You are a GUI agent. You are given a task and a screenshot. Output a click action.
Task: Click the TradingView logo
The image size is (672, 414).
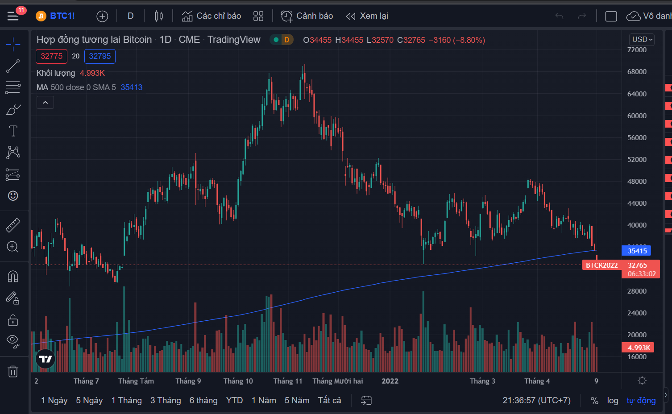[x=45, y=359]
